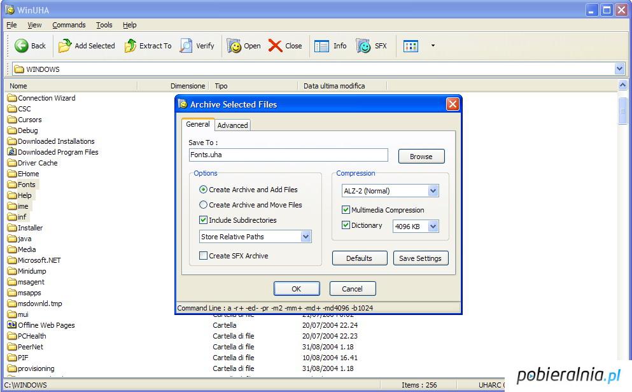
Task: Click the Verify magnifier icon
Action: (186, 46)
